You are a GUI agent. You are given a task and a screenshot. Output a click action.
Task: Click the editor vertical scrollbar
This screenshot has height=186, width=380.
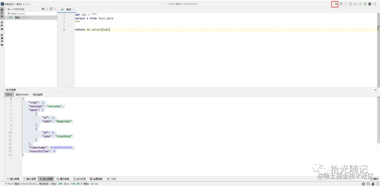tap(379, 50)
